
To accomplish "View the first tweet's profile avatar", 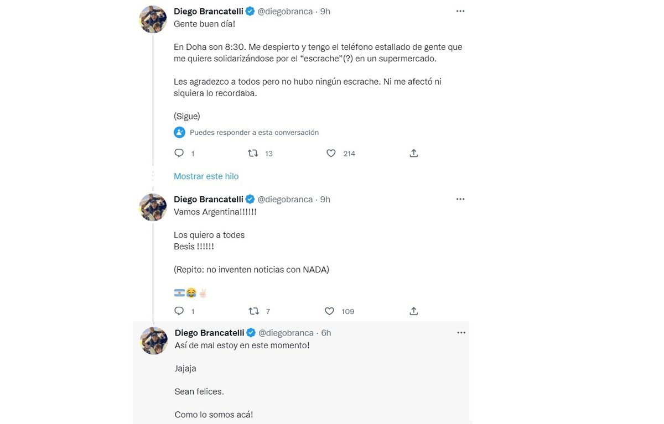I will tap(153, 19).
